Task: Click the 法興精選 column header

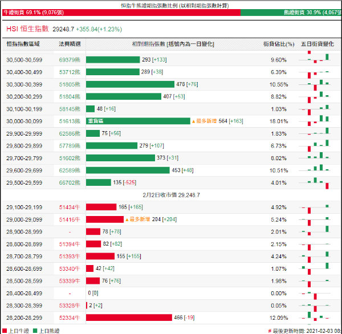Action: point(70,44)
